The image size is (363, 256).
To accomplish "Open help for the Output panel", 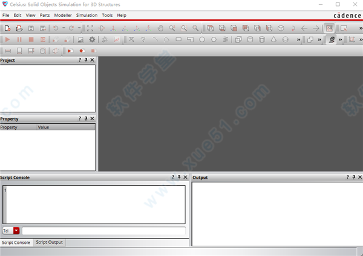I will point(347,178).
